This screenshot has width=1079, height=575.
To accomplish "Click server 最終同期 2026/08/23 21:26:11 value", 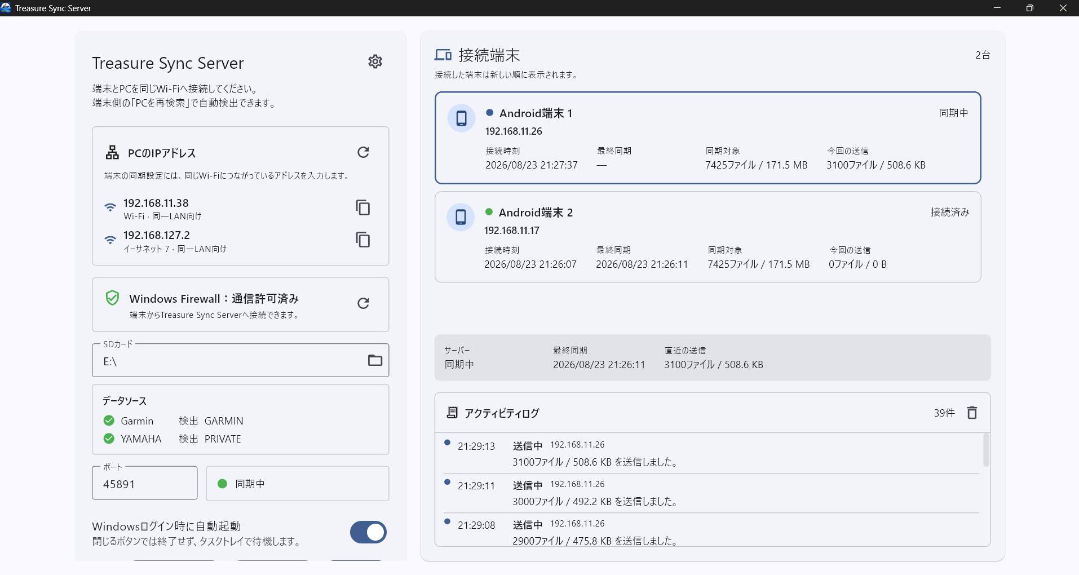I will (599, 365).
